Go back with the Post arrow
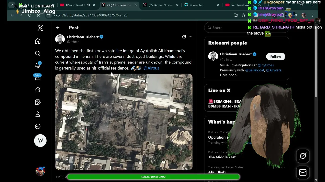This screenshot has width=325, height=182. click(58, 28)
